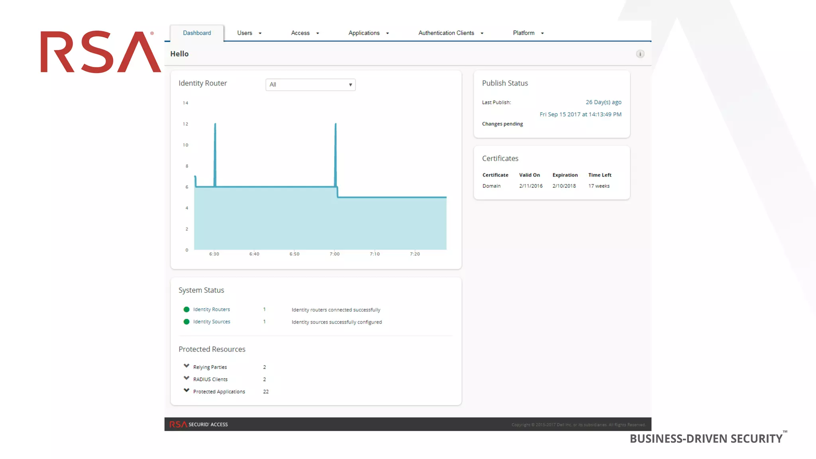Click 'Identity sources successfully configured' message
Screen dimensions: 816x459
337,322
